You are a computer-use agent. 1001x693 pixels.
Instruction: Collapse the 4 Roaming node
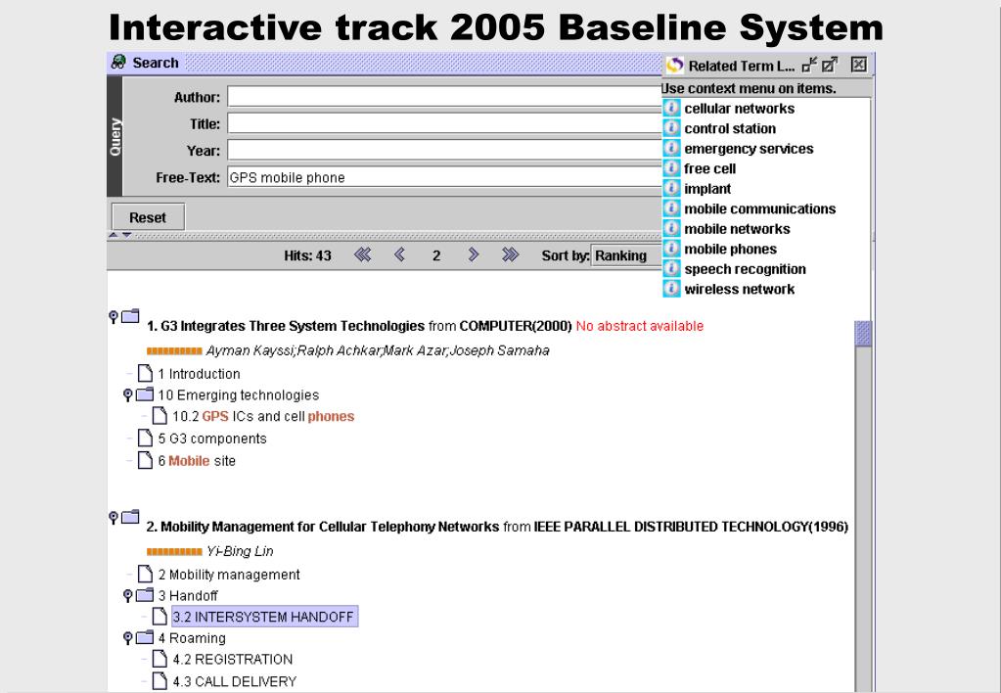(x=127, y=638)
